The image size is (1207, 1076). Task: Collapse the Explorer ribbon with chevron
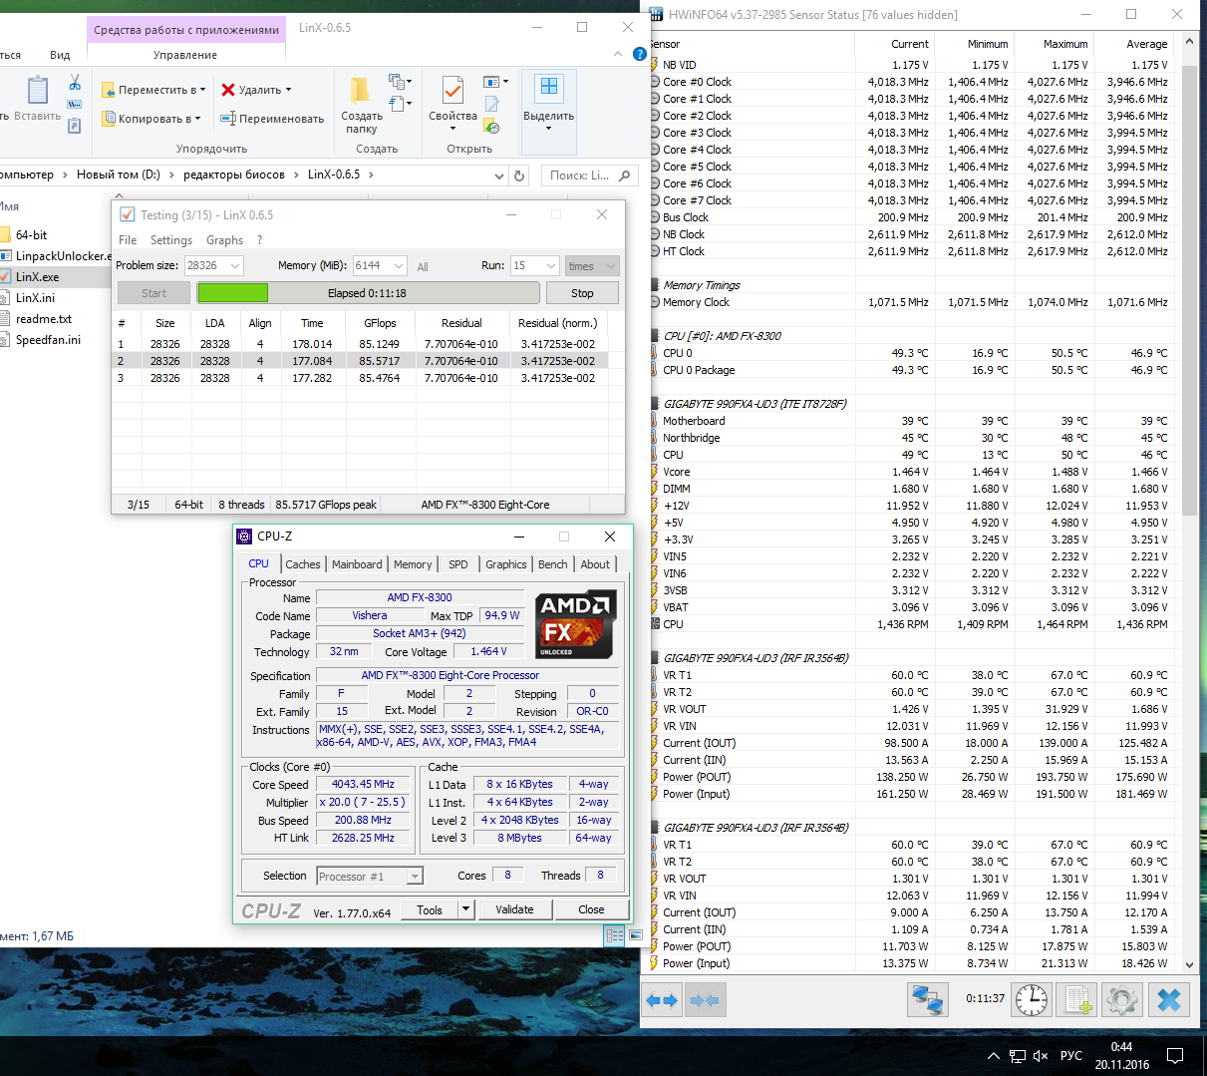tap(619, 54)
